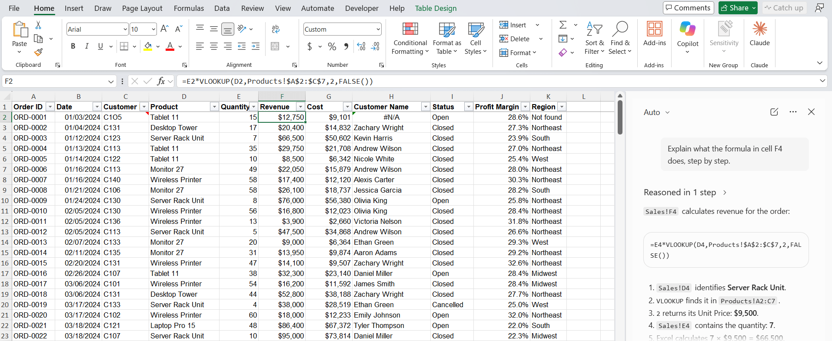Open Sort & Filter menu

[x=594, y=38]
